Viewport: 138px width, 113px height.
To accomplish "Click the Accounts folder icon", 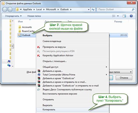I will tap(20, 27).
